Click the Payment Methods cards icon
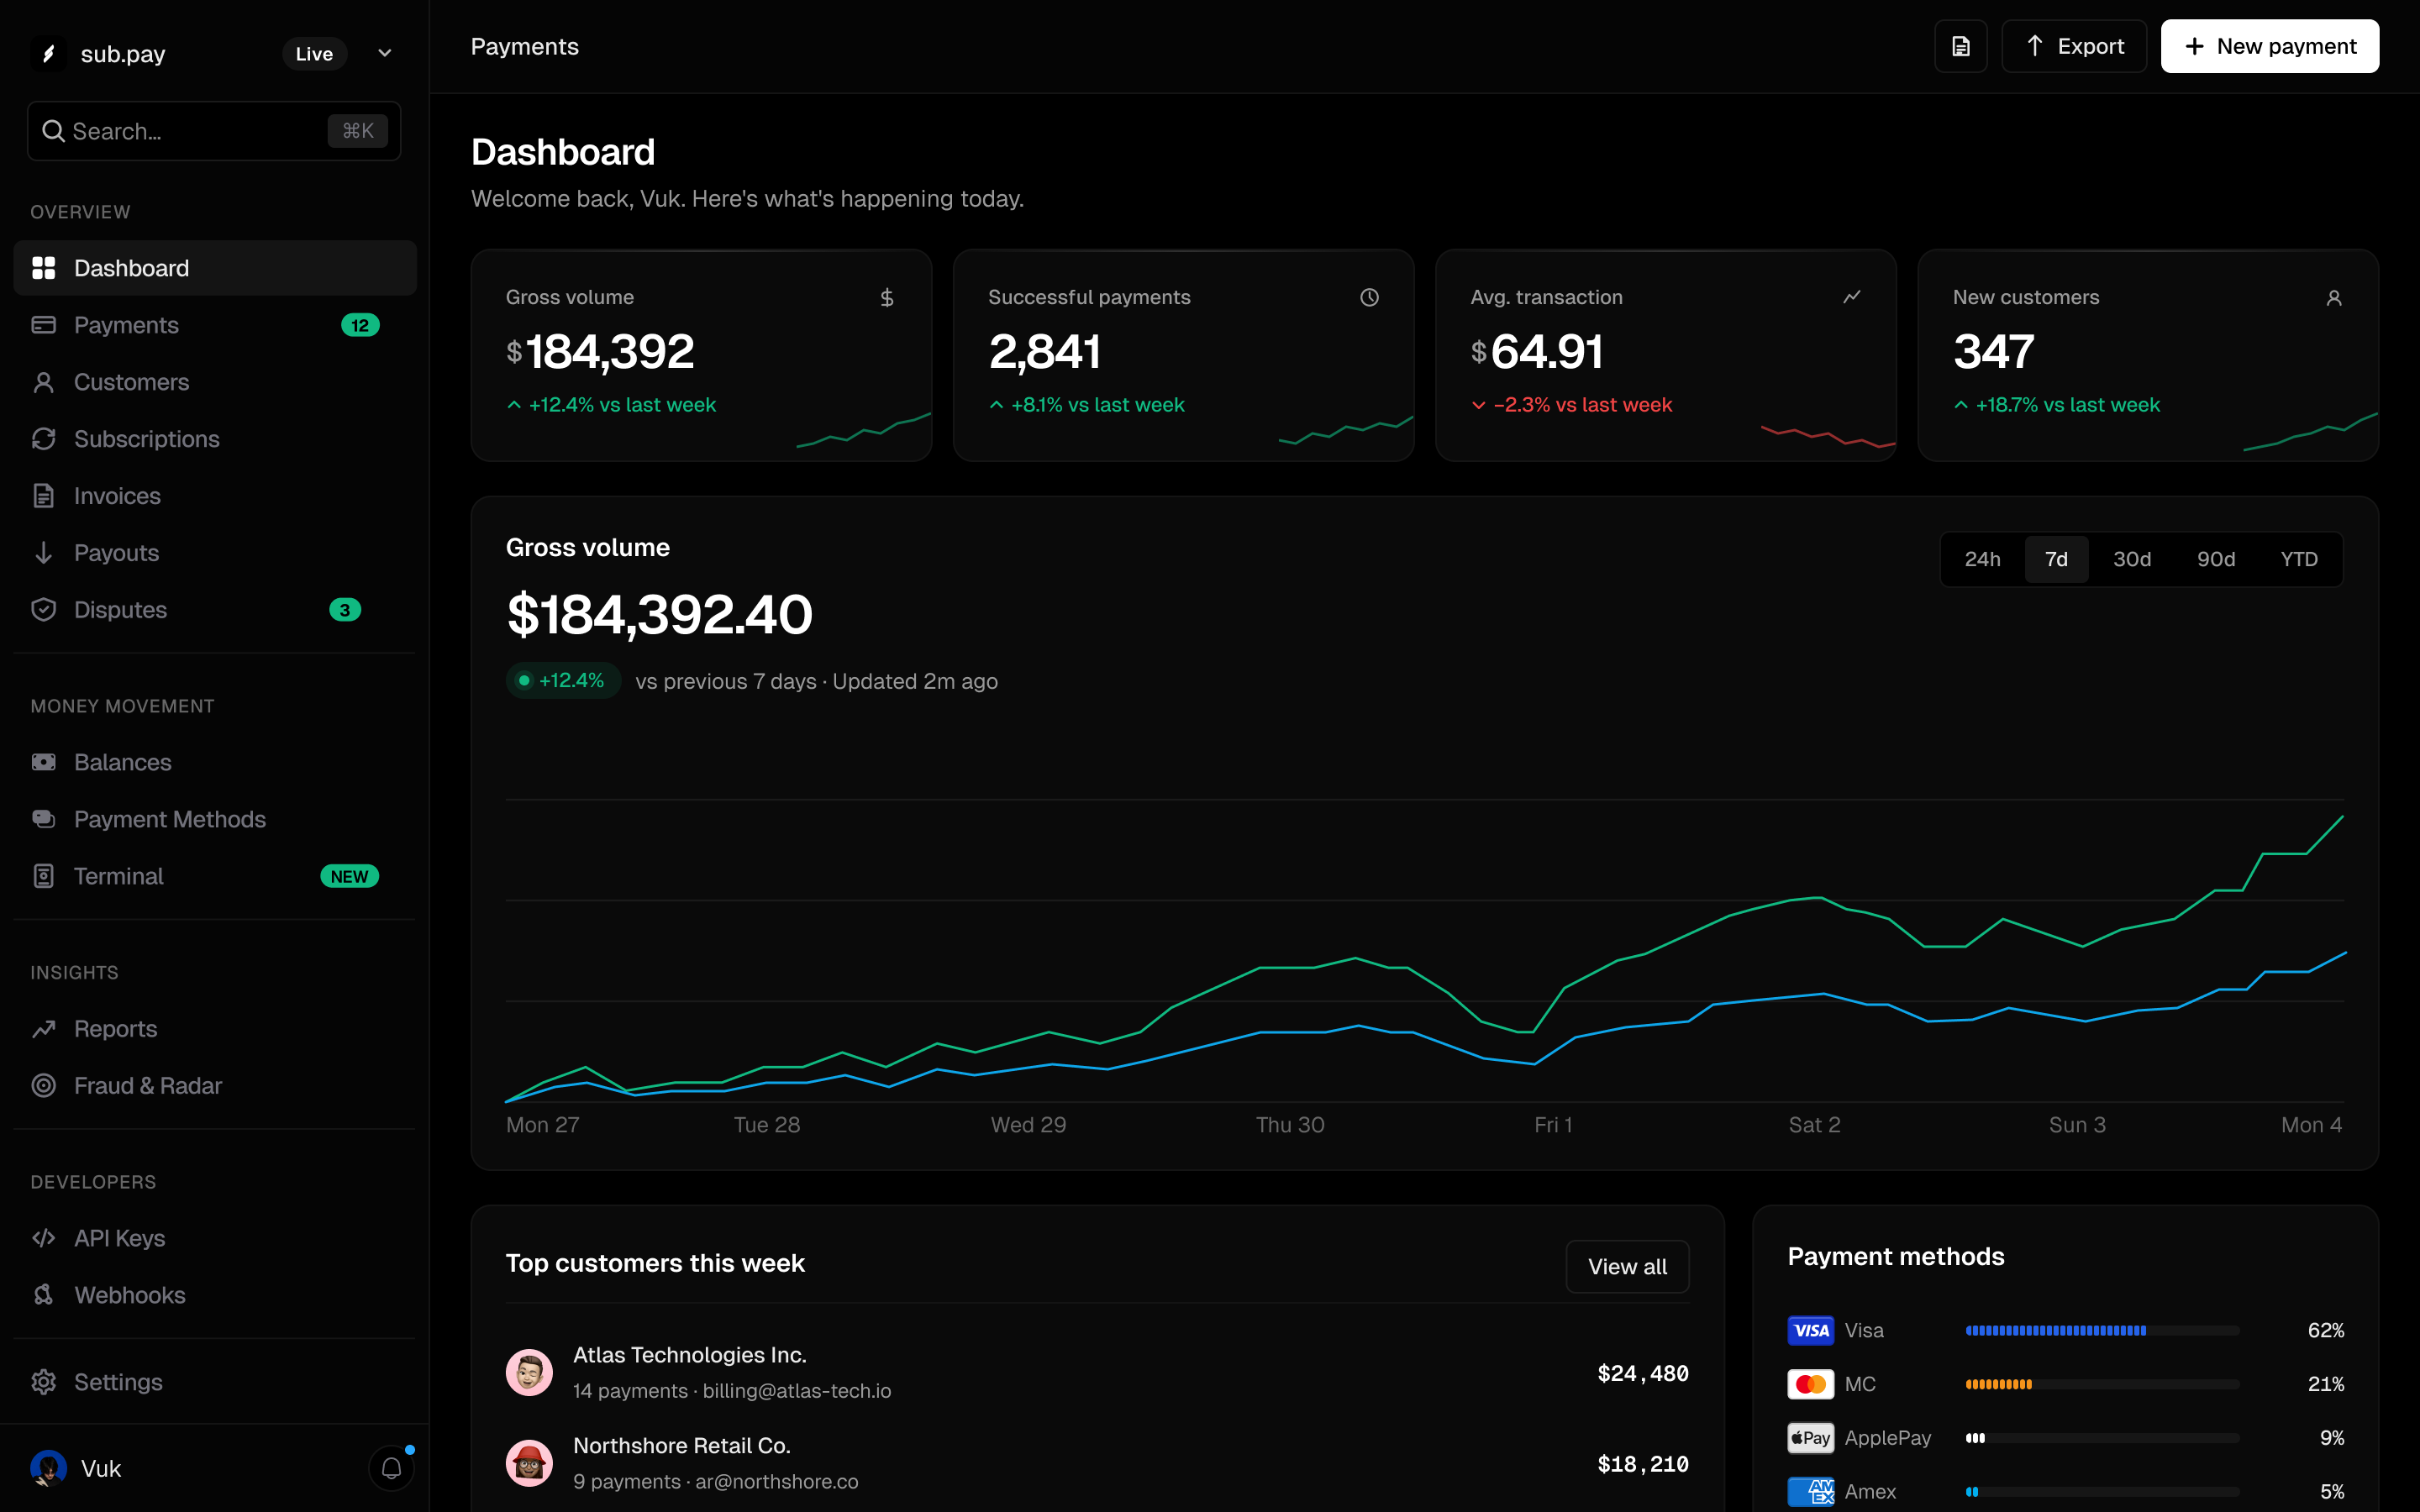This screenshot has height=1512, width=2420. [x=44, y=819]
